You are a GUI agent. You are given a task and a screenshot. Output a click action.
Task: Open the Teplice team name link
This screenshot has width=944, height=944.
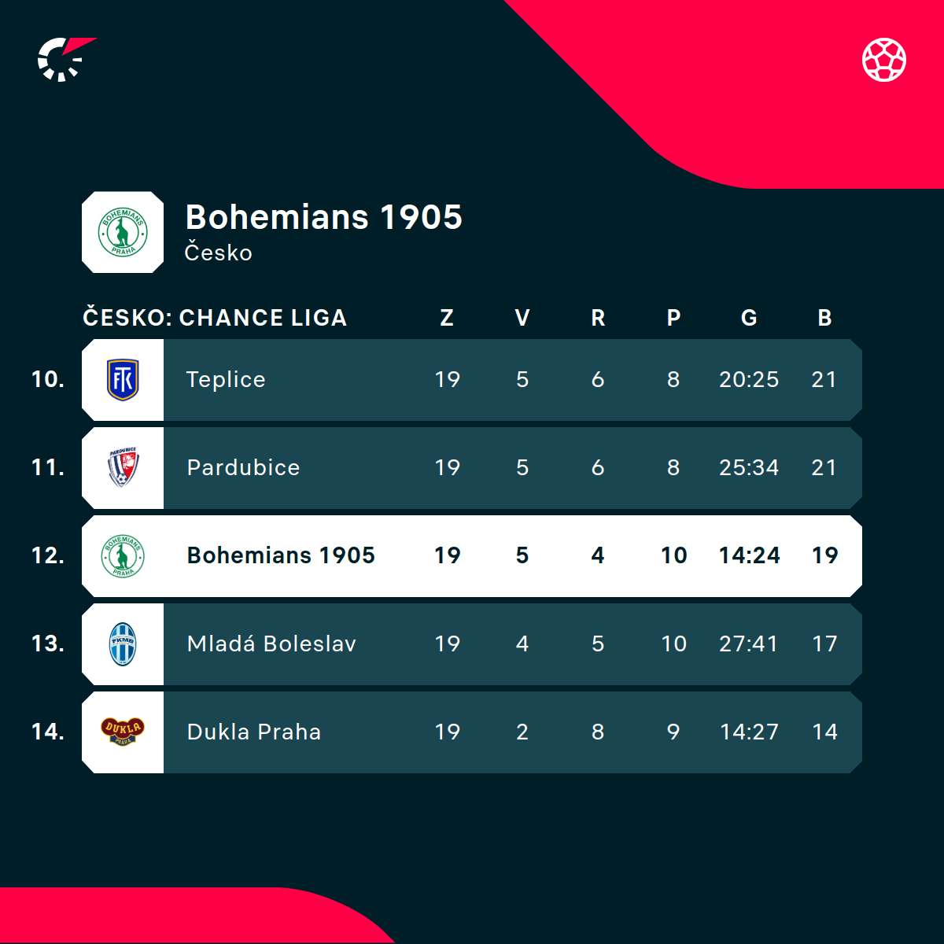pos(226,379)
